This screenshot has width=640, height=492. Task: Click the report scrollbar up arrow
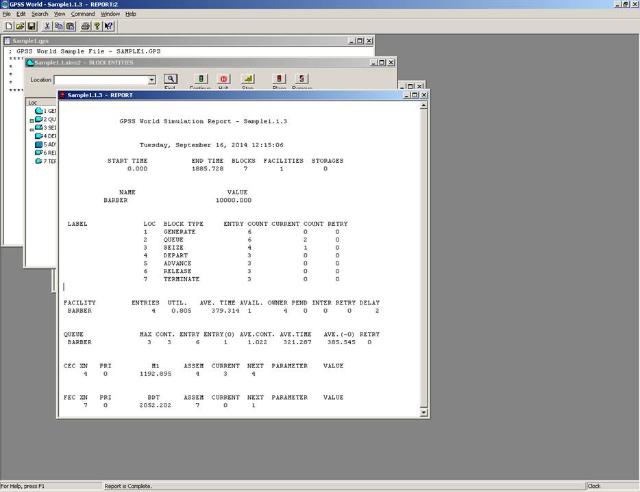click(423, 105)
